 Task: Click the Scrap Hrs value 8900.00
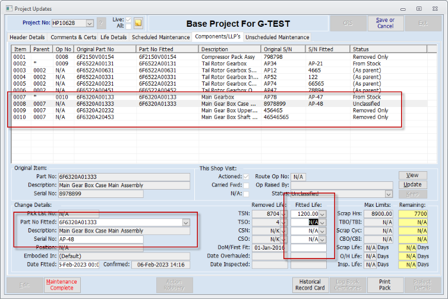tap(378, 214)
